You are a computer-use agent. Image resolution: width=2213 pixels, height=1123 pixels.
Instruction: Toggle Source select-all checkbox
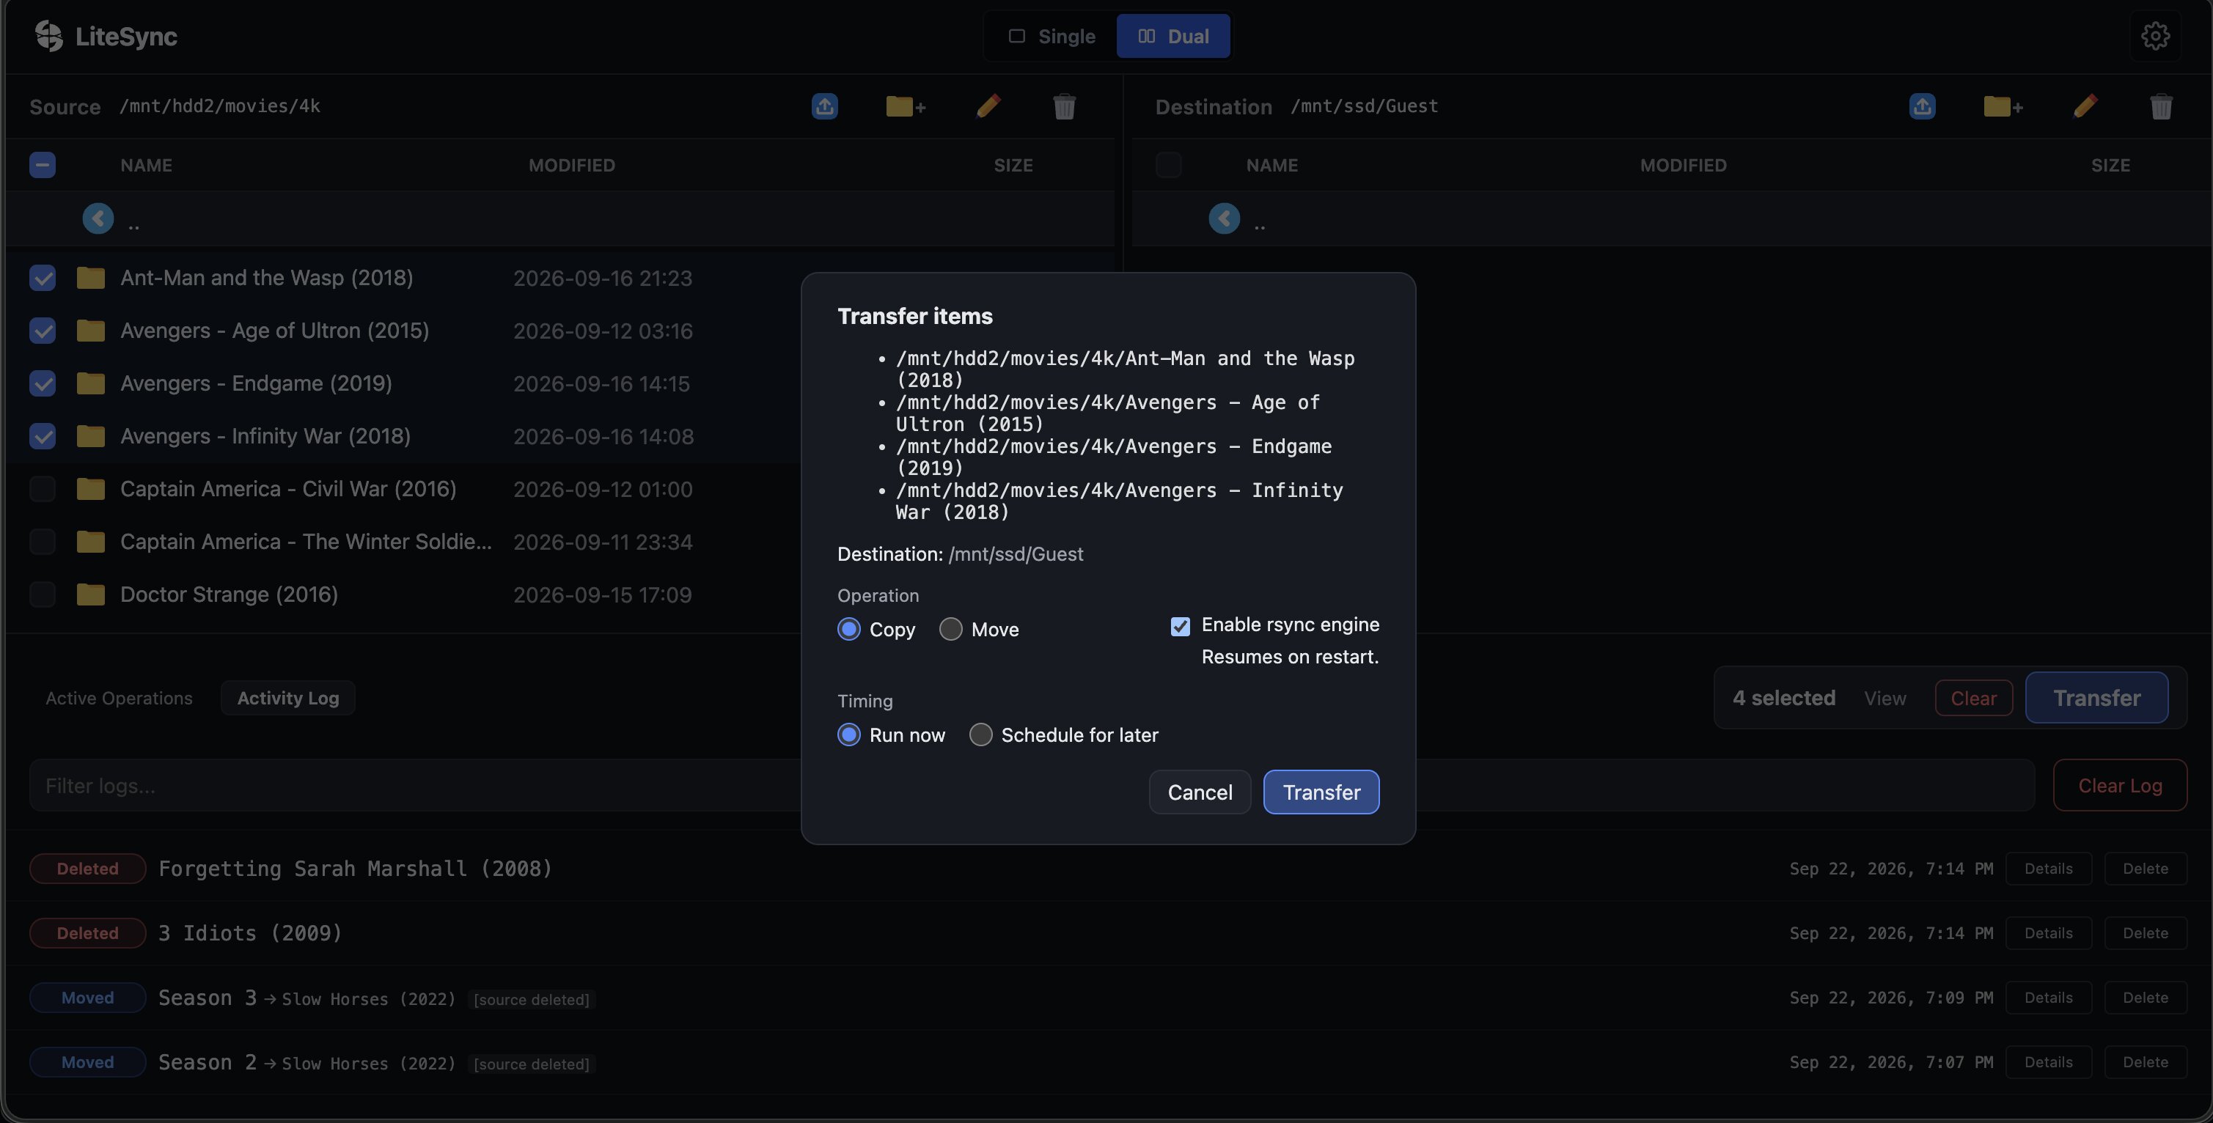coord(42,165)
